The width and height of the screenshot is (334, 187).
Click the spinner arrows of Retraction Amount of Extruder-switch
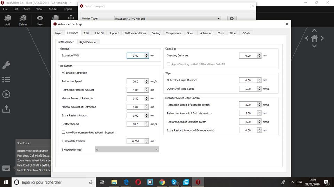click(x=259, y=113)
